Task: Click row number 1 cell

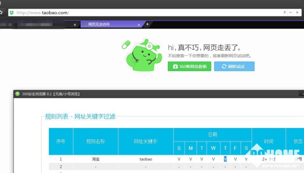Action: click(61, 159)
